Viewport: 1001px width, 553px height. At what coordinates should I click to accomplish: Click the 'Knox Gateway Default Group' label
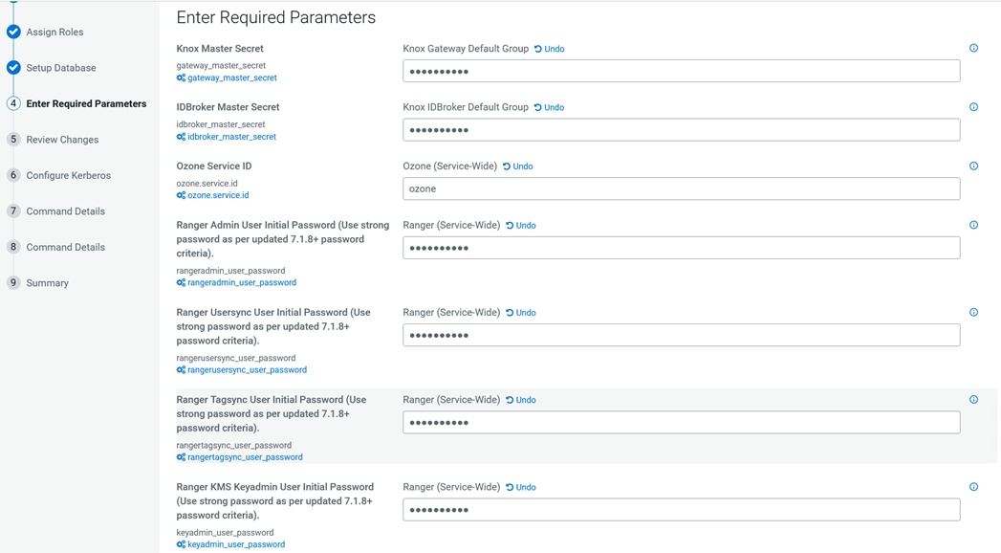(x=466, y=49)
